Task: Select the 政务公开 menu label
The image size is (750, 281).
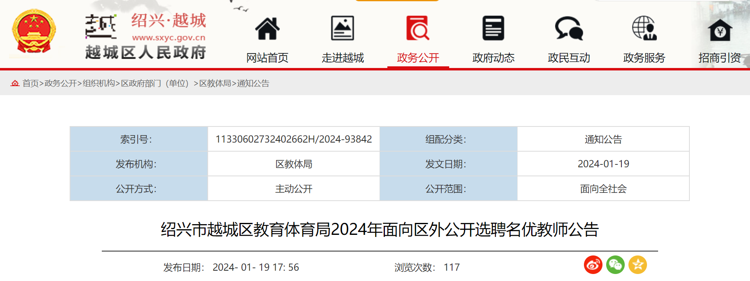Action: coord(418,58)
